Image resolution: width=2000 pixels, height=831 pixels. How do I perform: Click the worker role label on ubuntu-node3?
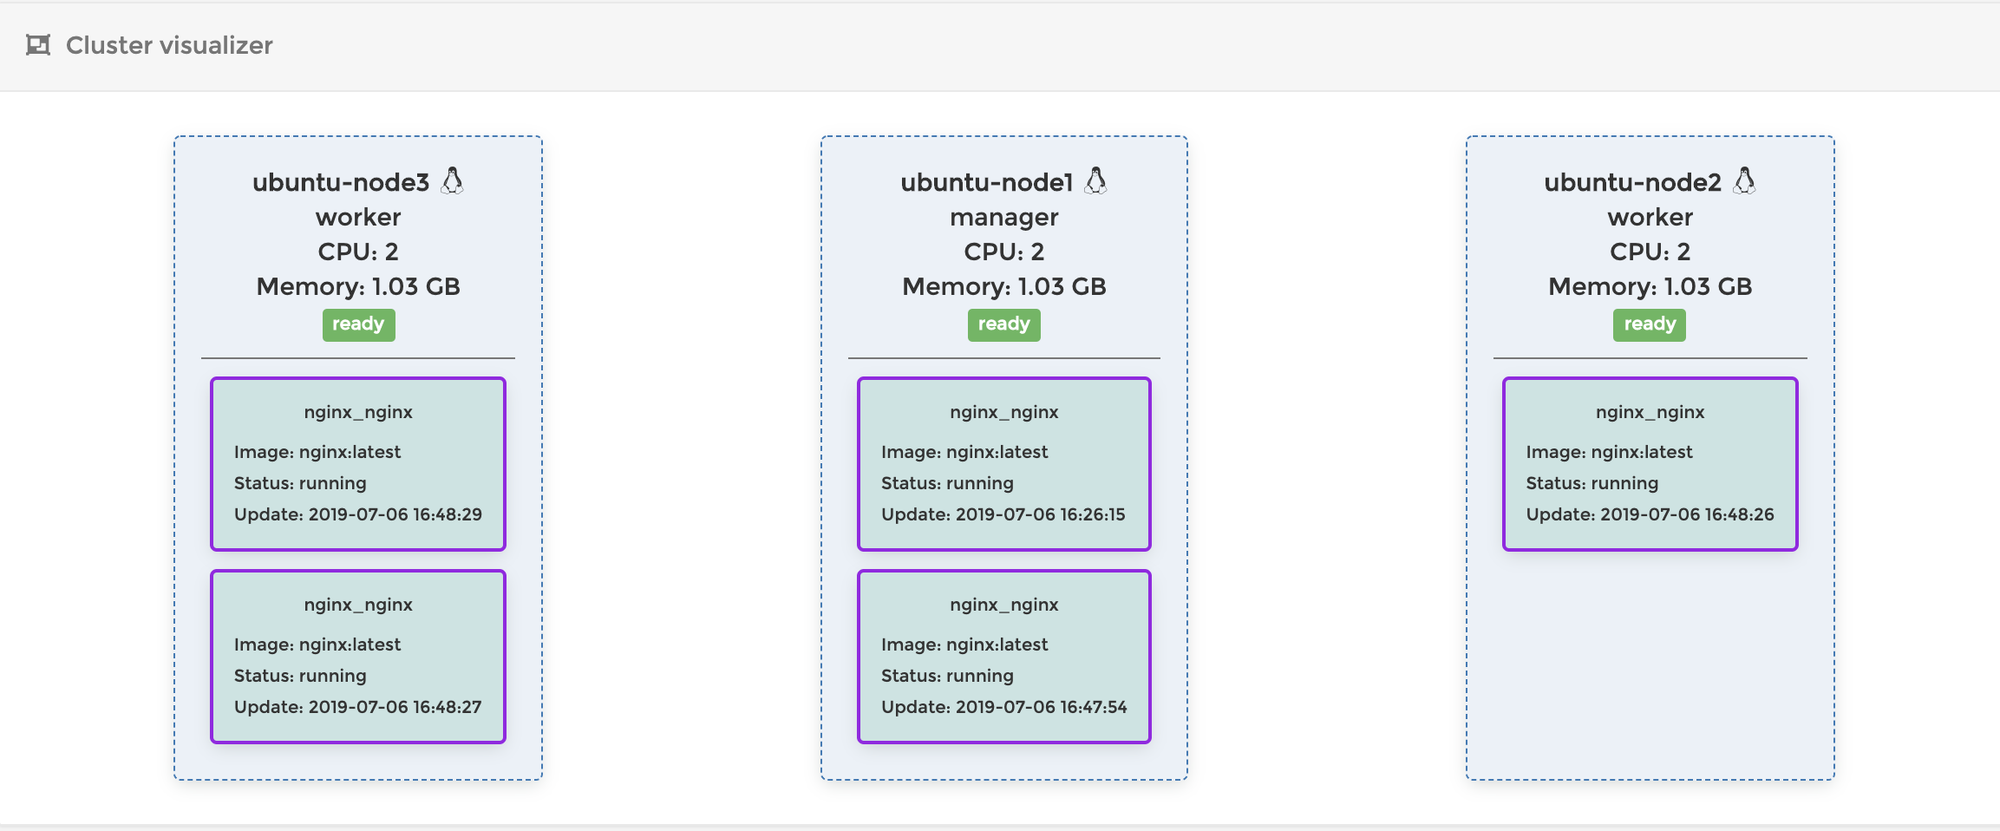pos(358,217)
